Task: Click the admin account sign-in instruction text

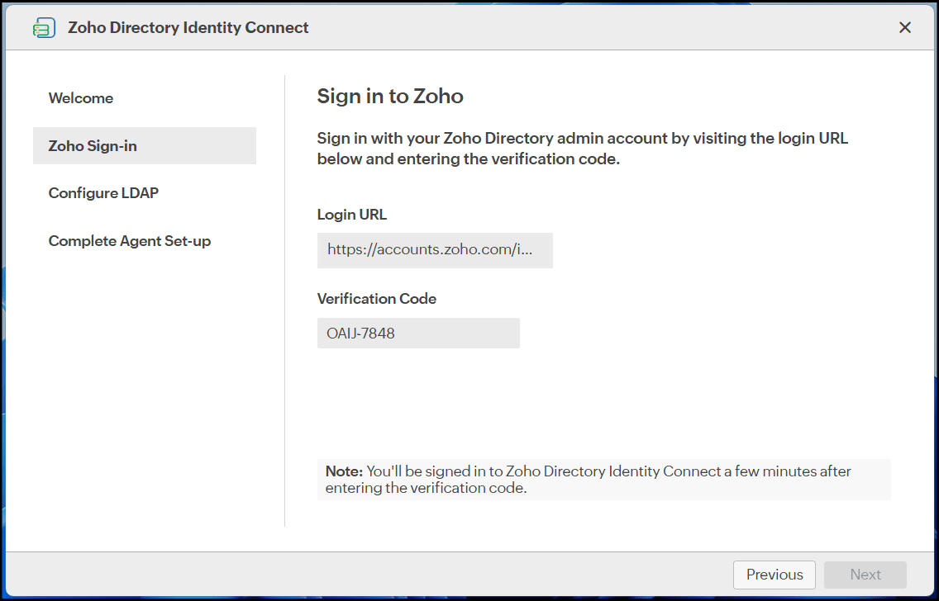Action: coord(582,149)
